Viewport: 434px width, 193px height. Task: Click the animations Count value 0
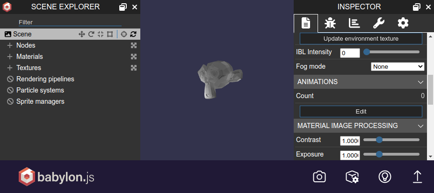click(423, 96)
